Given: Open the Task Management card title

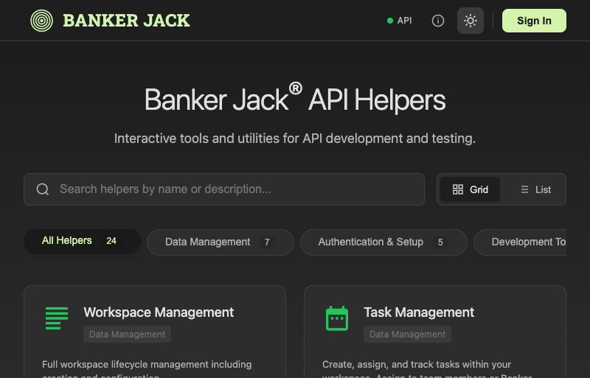Looking at the screenshot, I should [419, 312].
